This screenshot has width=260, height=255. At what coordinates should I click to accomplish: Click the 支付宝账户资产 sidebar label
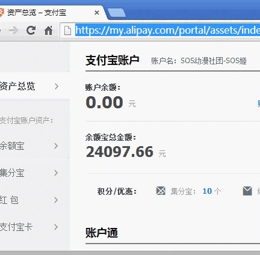pos(26,120)
